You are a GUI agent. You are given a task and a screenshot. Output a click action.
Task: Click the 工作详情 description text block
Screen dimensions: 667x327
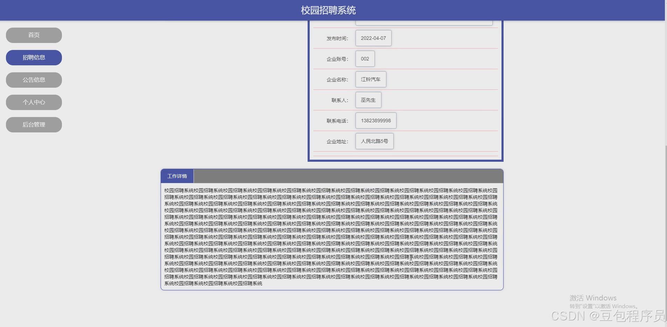tap(331, 237)
